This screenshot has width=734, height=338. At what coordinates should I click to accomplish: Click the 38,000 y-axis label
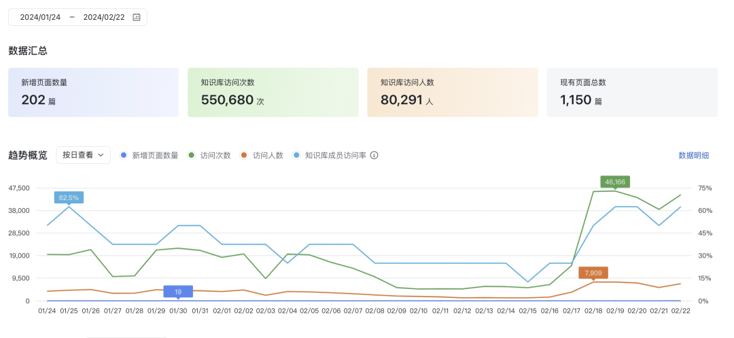[20, 211]
